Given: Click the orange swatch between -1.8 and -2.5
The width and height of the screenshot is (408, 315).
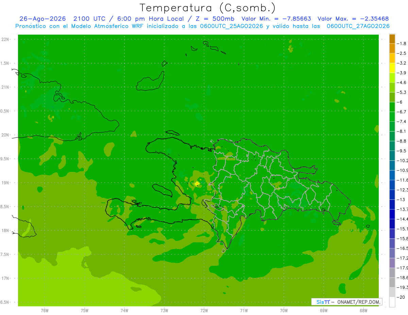Looking at the screenshot, I should (x=392, y=49).
